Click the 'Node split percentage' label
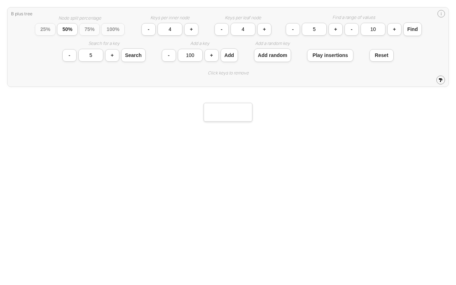456x285 pixels. coord(80,18)
